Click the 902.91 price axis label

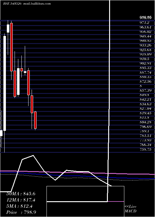(145, 63)
